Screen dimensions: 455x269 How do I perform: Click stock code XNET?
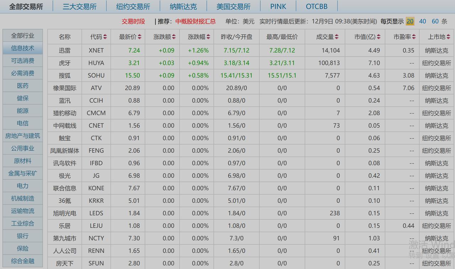click(96, 50)
